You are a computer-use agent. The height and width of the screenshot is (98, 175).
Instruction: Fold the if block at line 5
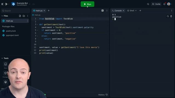[37, 30]
